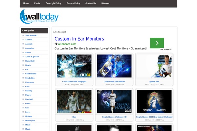Select the Apple & Iphone category
197x131 pixels.
[32, 57]
